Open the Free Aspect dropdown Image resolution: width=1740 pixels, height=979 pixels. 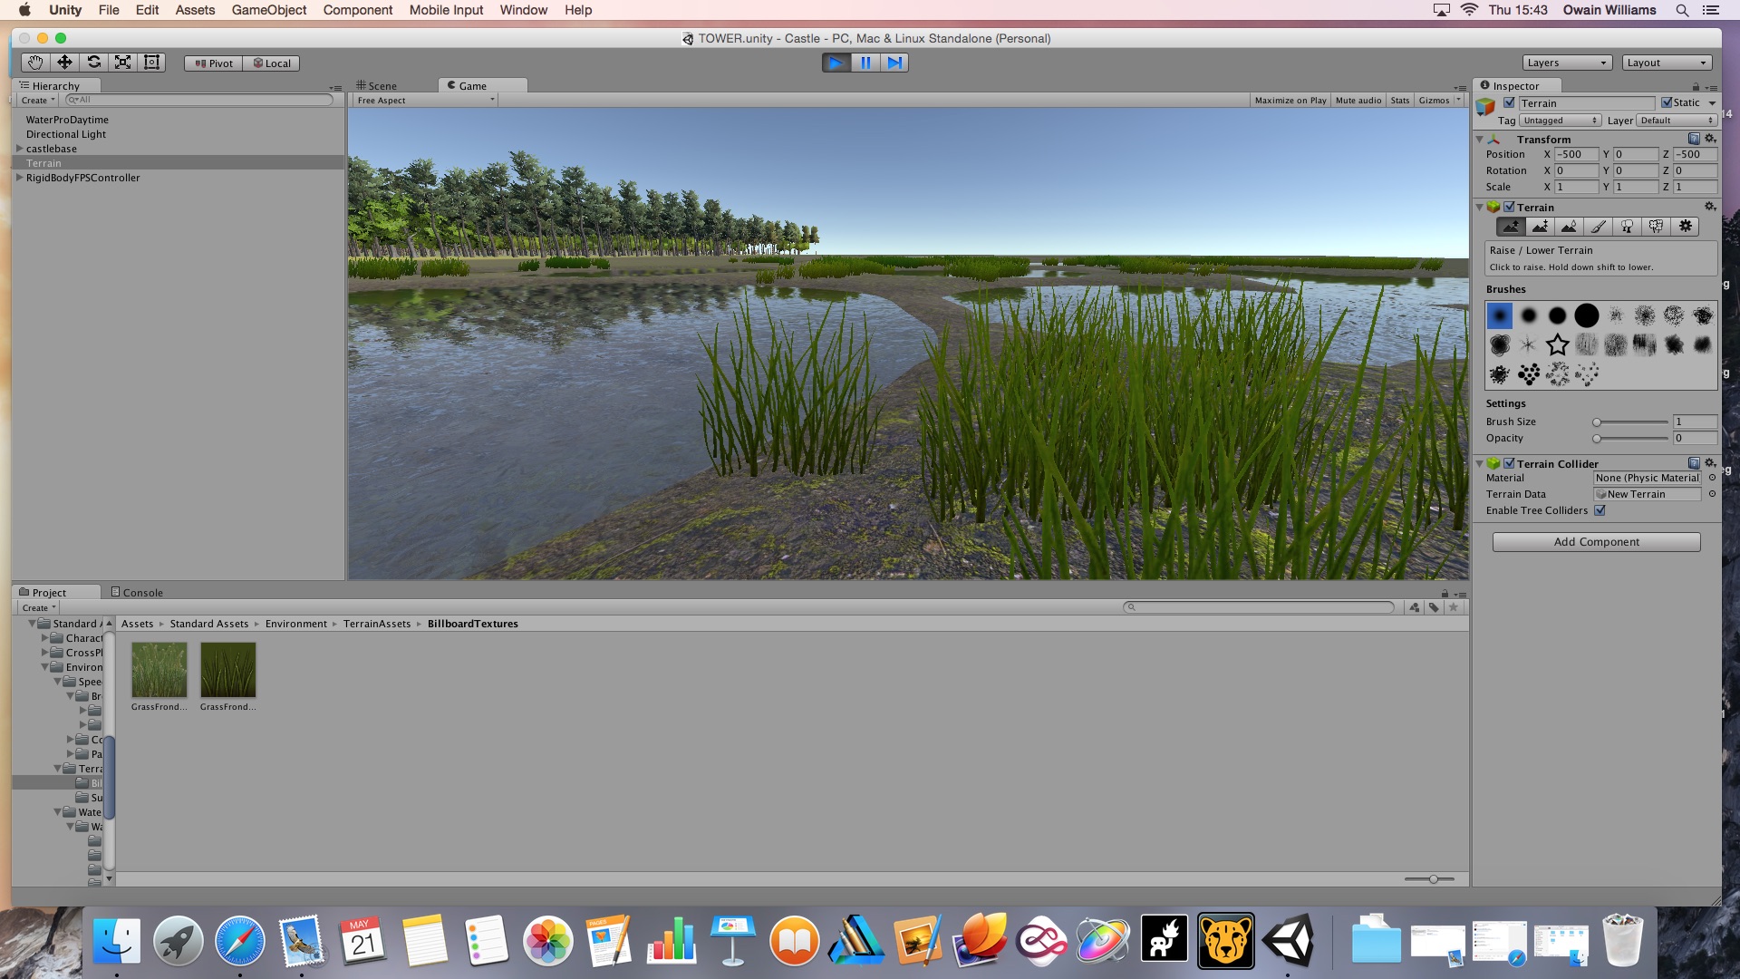pos(426,101)
